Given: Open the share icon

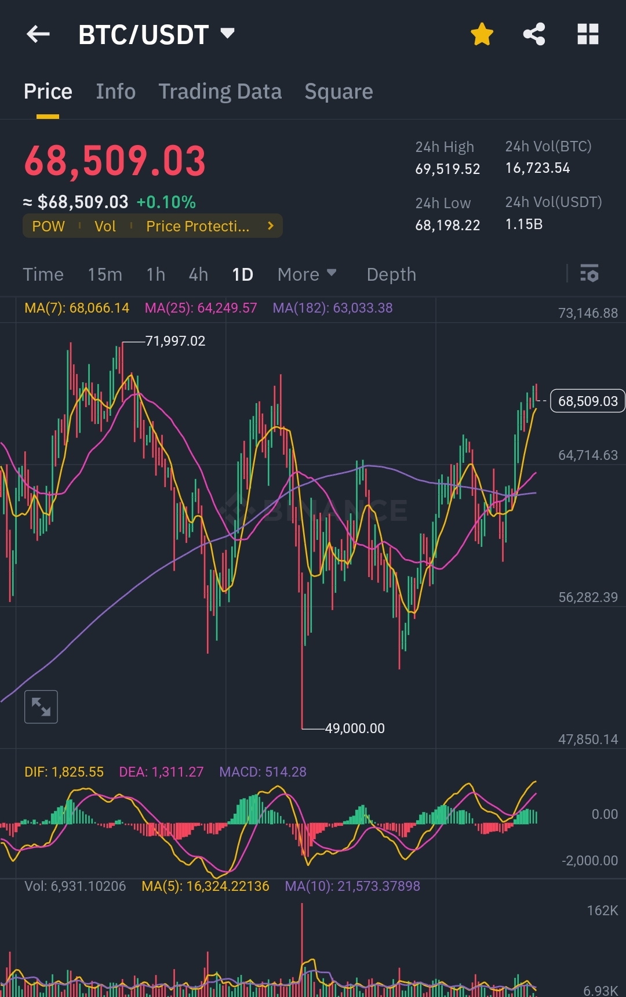Looking at the screenshot, I should click(534, 34).
